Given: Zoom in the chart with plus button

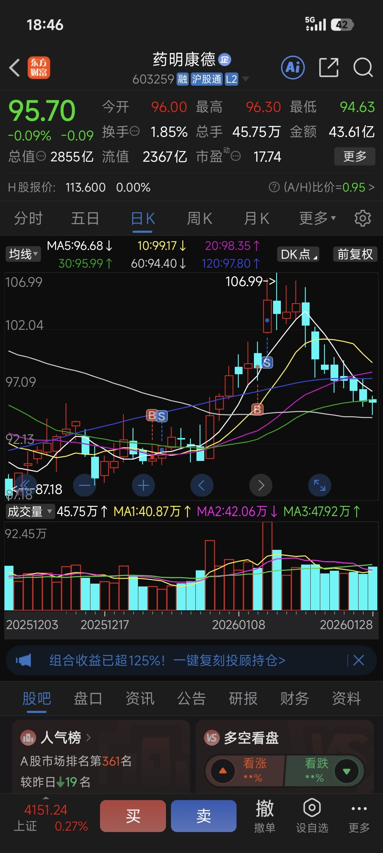Looking at the screenshot, I should click(143, 485).
